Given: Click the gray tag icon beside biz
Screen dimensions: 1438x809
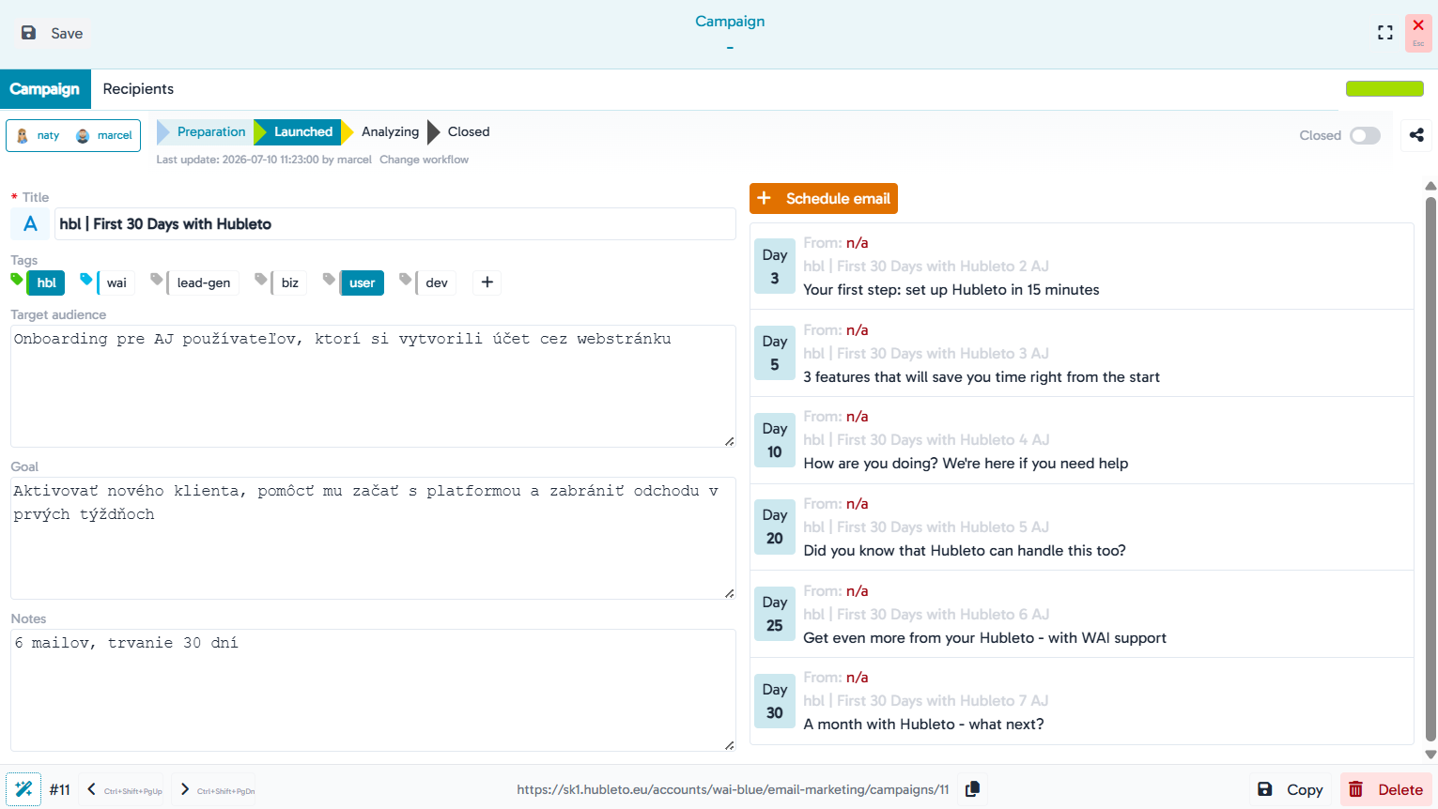Looking at the screenshot, I should pyautogui.click(x=261, y=279).
